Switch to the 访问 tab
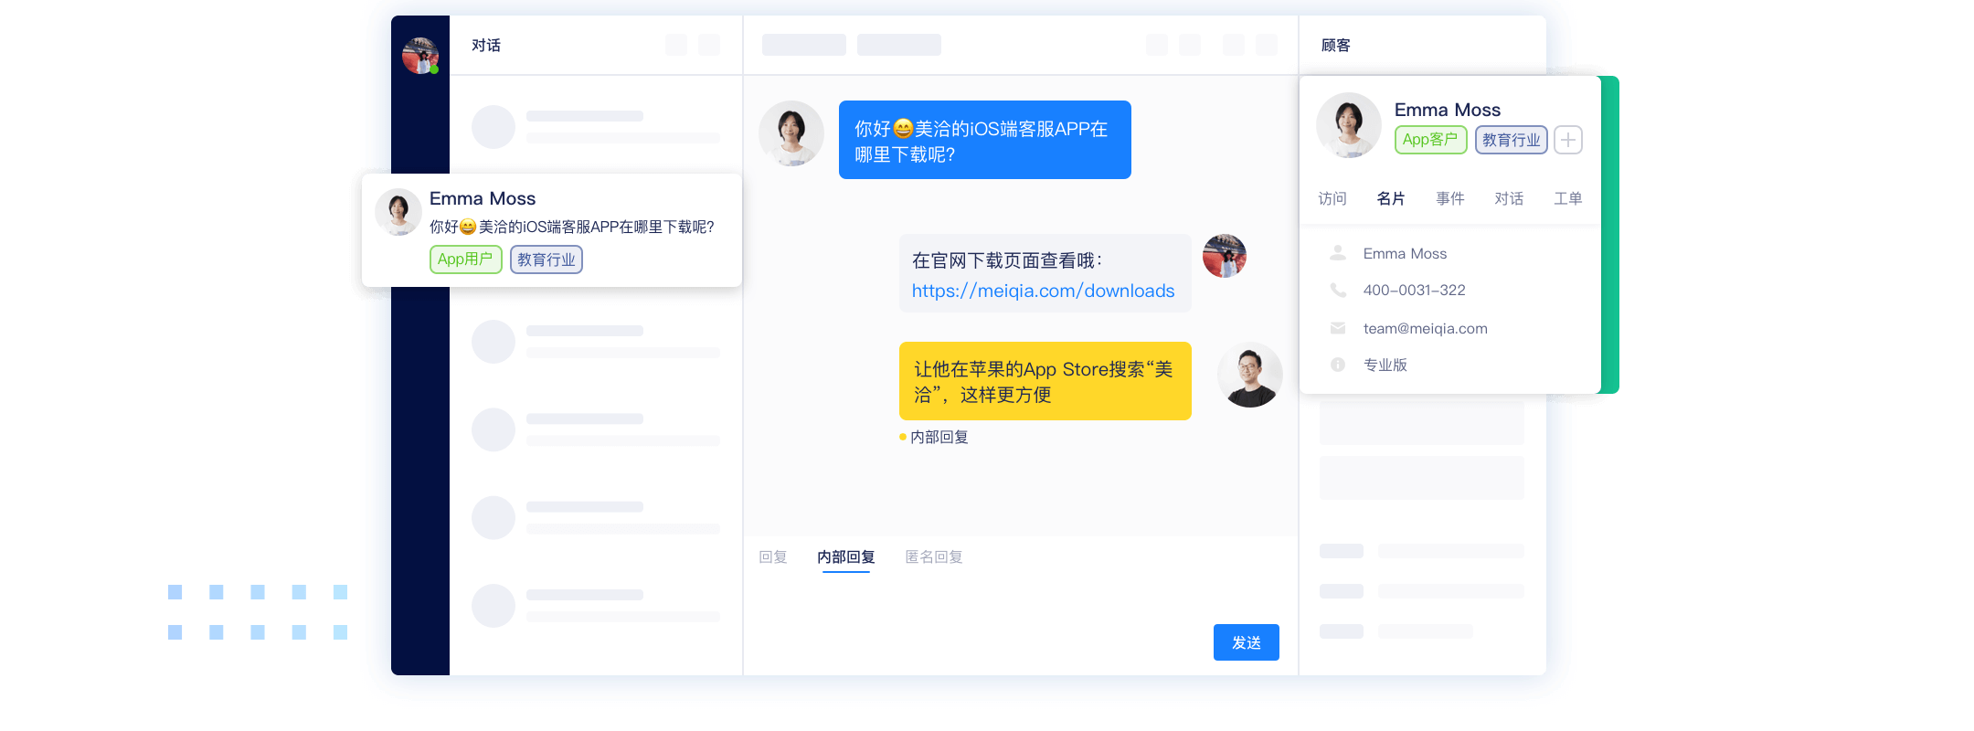The image size is (1974, 731). [x=1332, y=198]
